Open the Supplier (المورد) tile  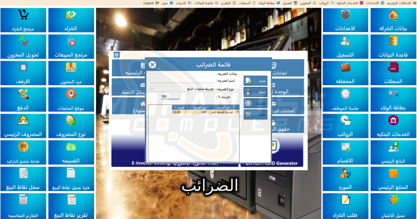345,178
